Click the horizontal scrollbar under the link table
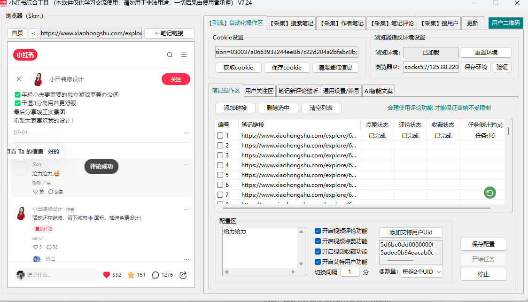528x302 pixels. (329, 207)
